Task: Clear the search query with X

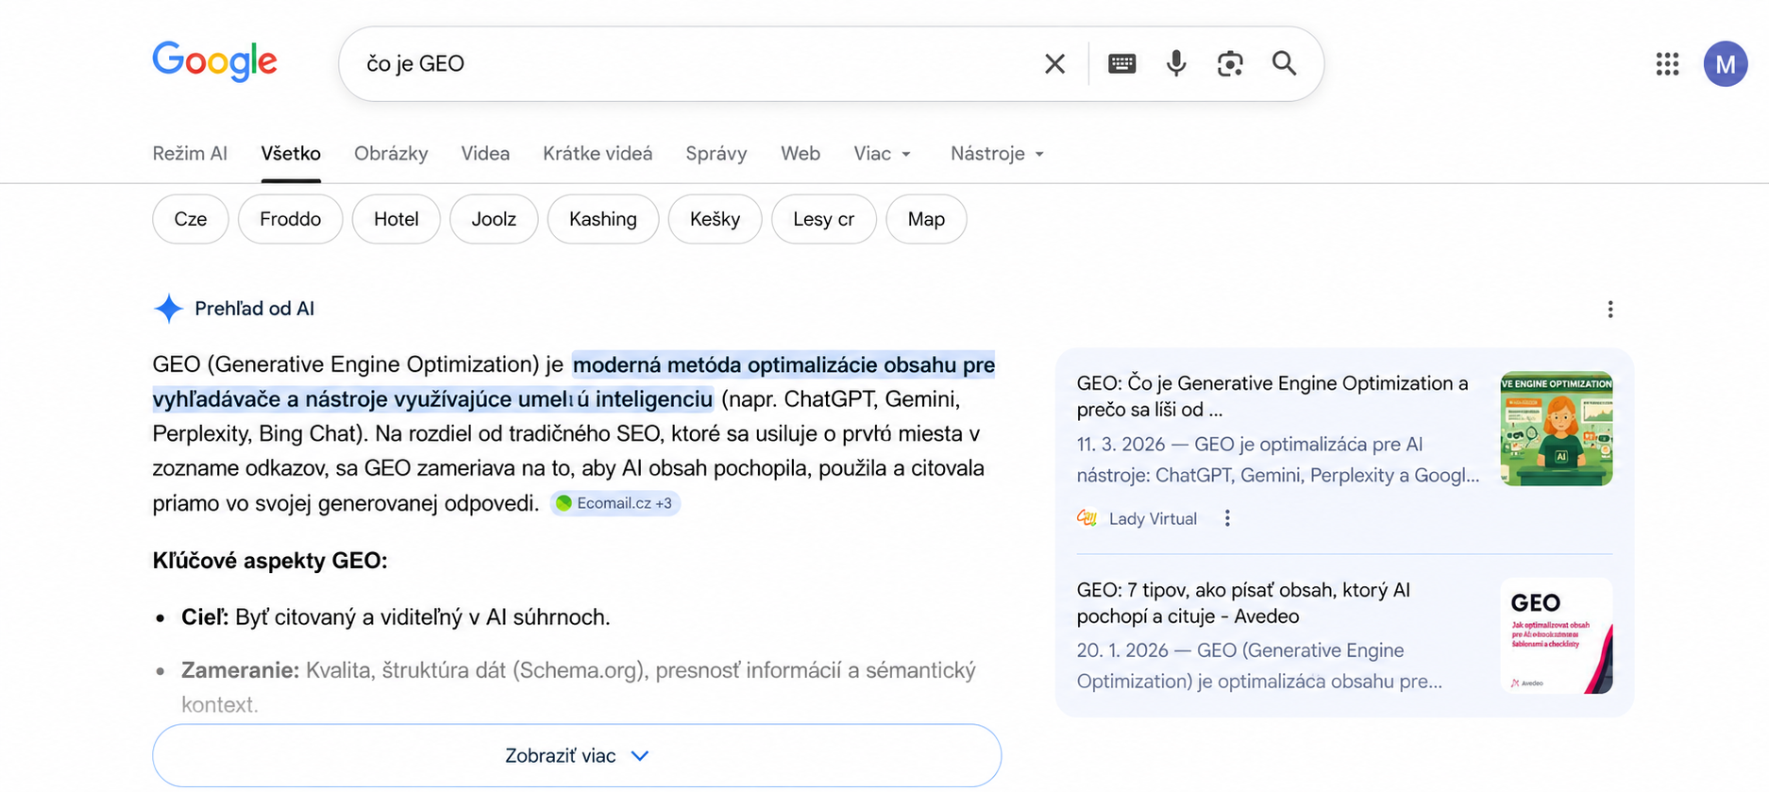Action: (x=1054, y=63)
